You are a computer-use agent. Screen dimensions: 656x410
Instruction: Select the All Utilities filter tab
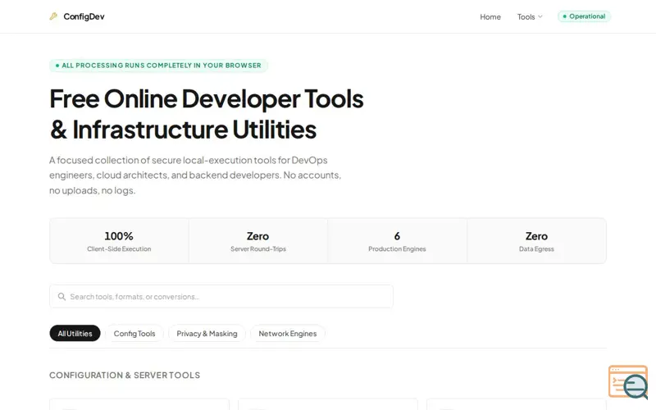(75, 334)
